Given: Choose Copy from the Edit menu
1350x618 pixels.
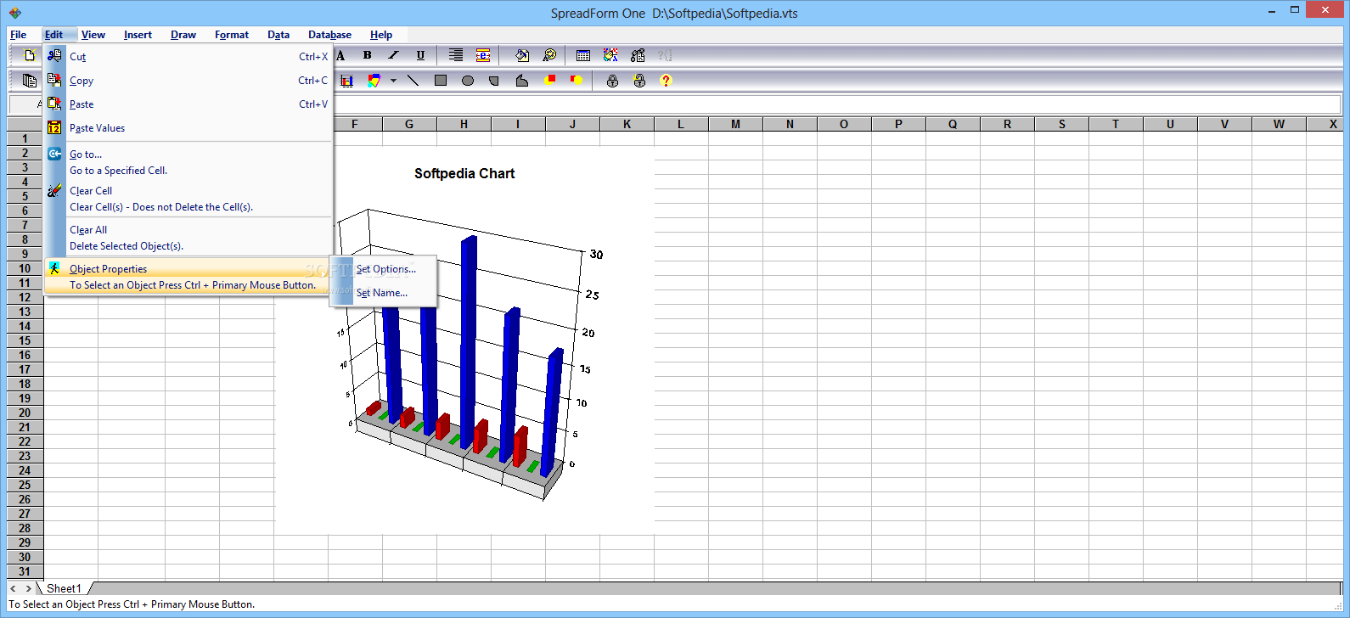Looking at the screenshot, I should pos(188,81).
